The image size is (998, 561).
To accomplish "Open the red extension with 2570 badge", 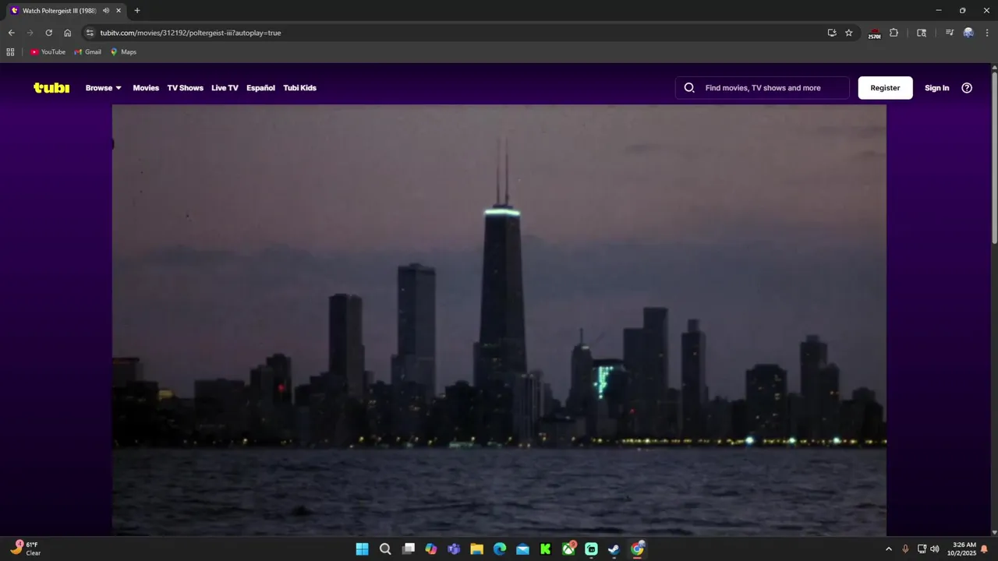I will (874, 34).
